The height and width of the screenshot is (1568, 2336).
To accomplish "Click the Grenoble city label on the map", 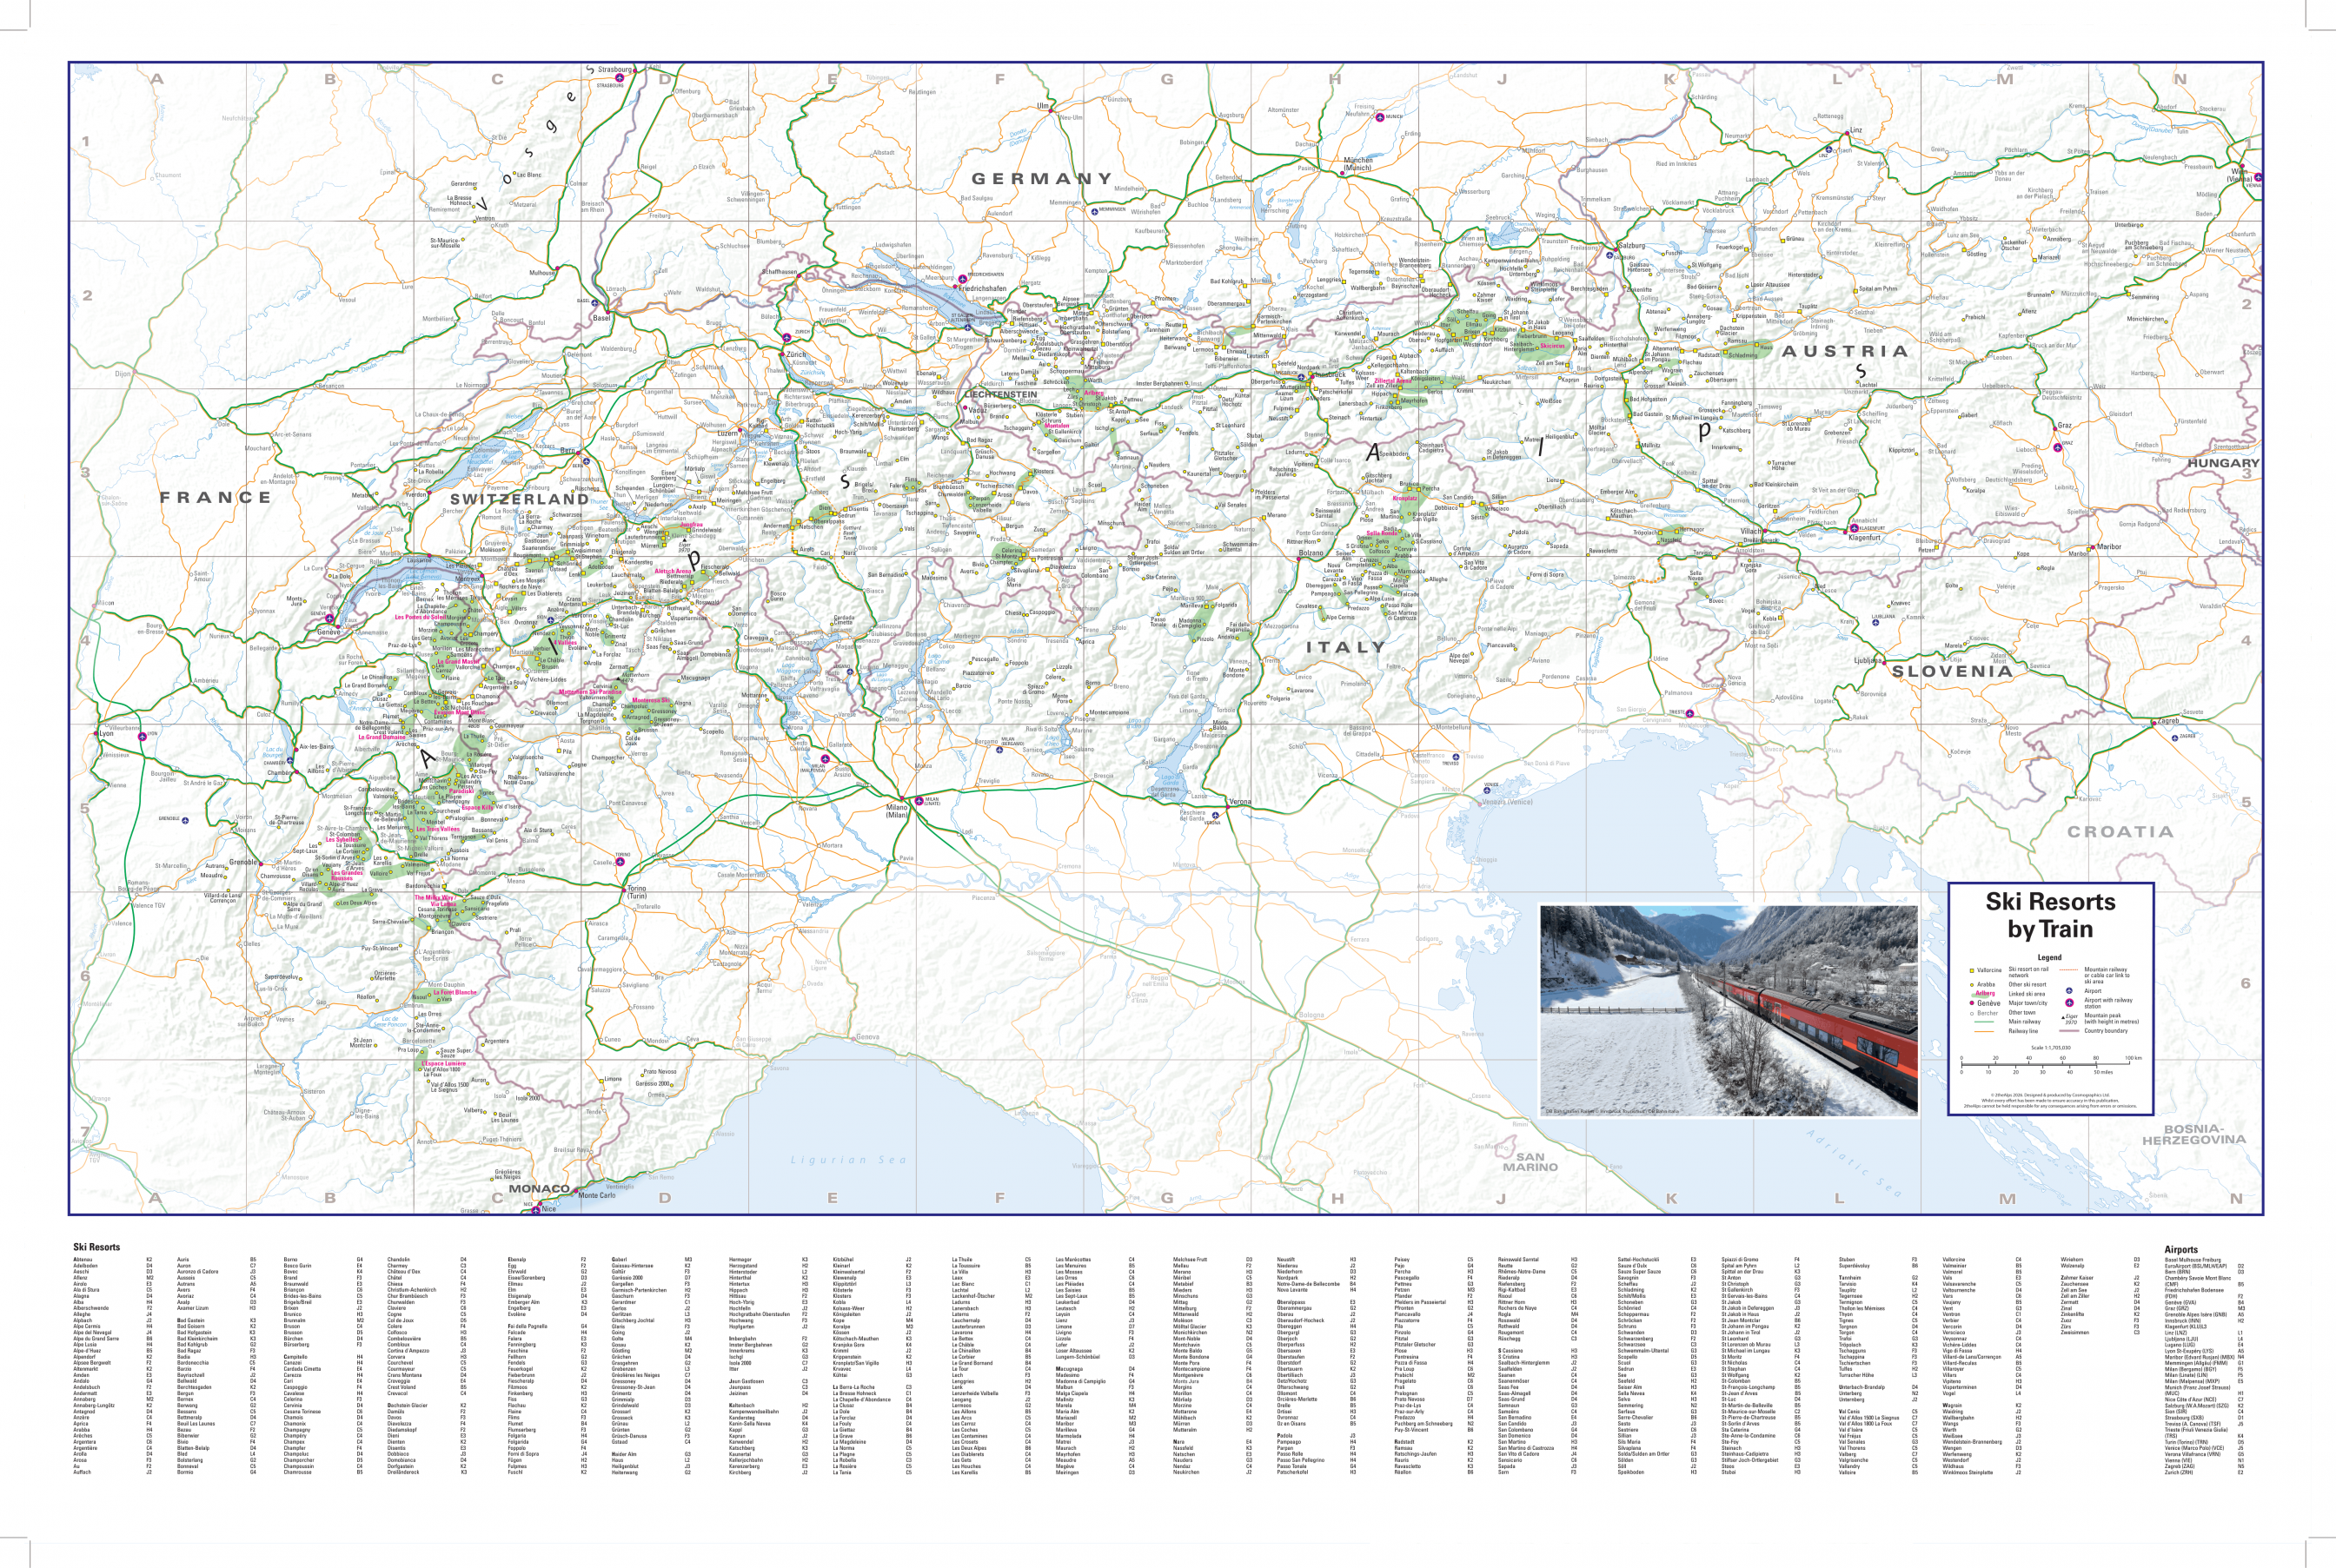I will click(243, 861).
